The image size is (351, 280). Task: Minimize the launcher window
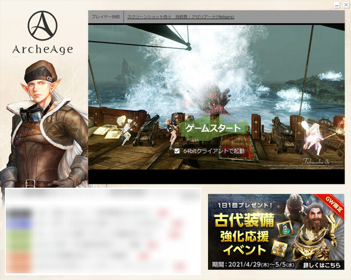click(337, 5)
